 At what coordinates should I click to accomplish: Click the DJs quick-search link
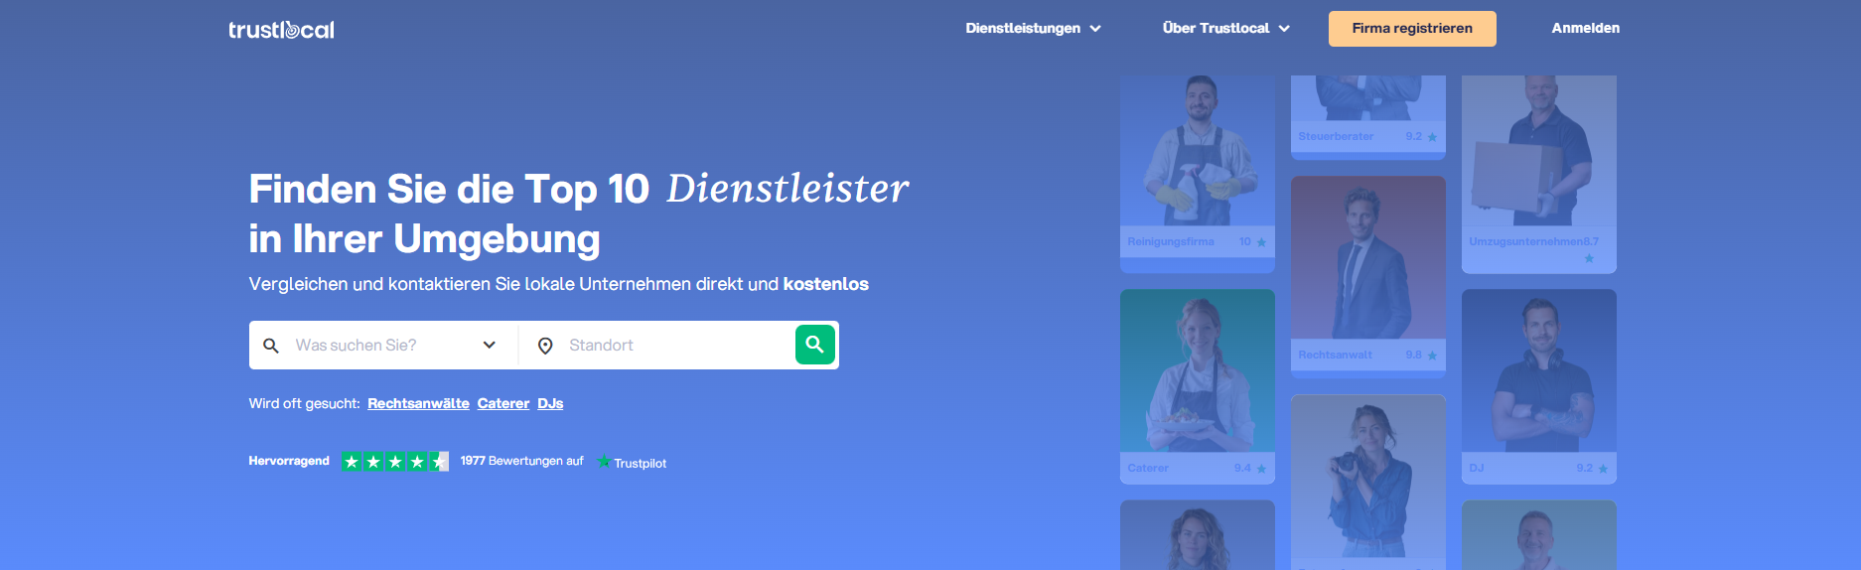pos(550,403)
